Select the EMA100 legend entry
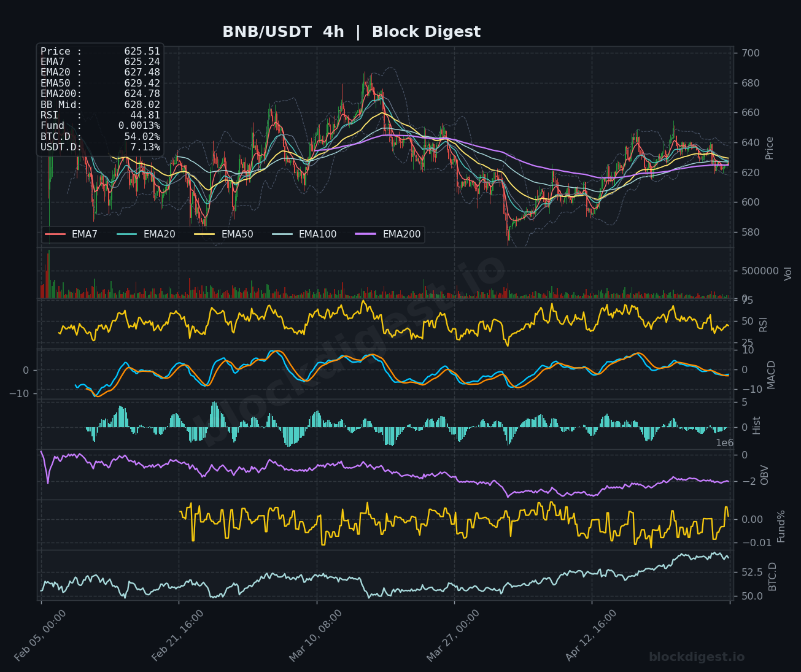The image size is (801, 672). point(304,234)
